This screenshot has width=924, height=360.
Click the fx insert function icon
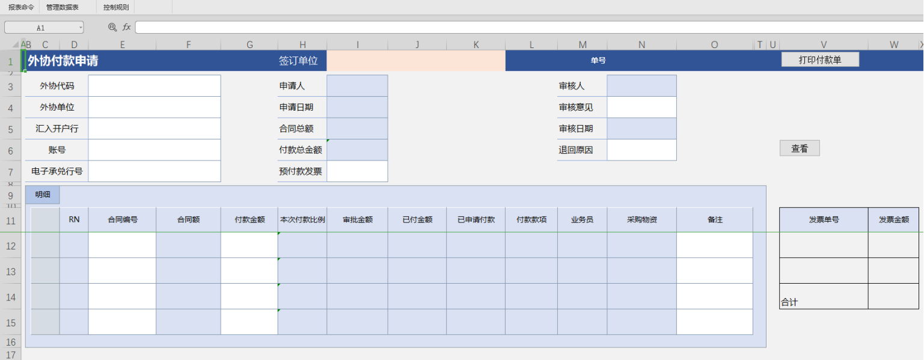pos(127,27)
